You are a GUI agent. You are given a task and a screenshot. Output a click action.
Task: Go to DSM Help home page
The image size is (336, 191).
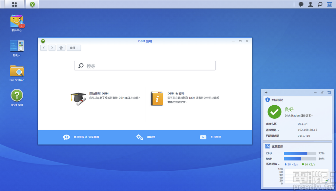[x=61, y=48]
